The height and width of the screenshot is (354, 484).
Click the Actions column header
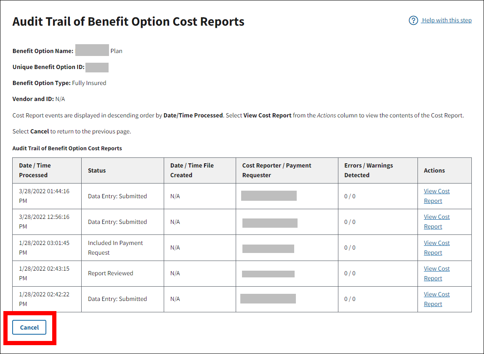click(x=434, y=170)
